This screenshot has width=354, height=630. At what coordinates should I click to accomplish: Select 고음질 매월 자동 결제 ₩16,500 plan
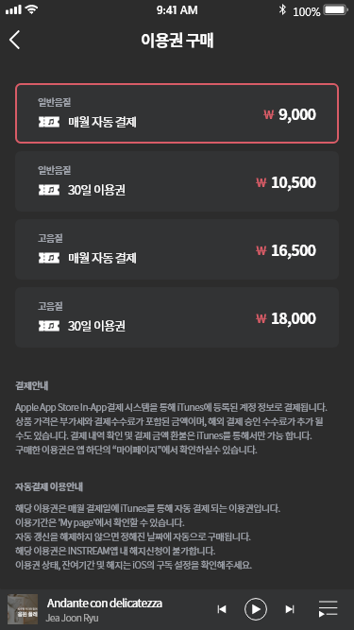tap(177, 249)
